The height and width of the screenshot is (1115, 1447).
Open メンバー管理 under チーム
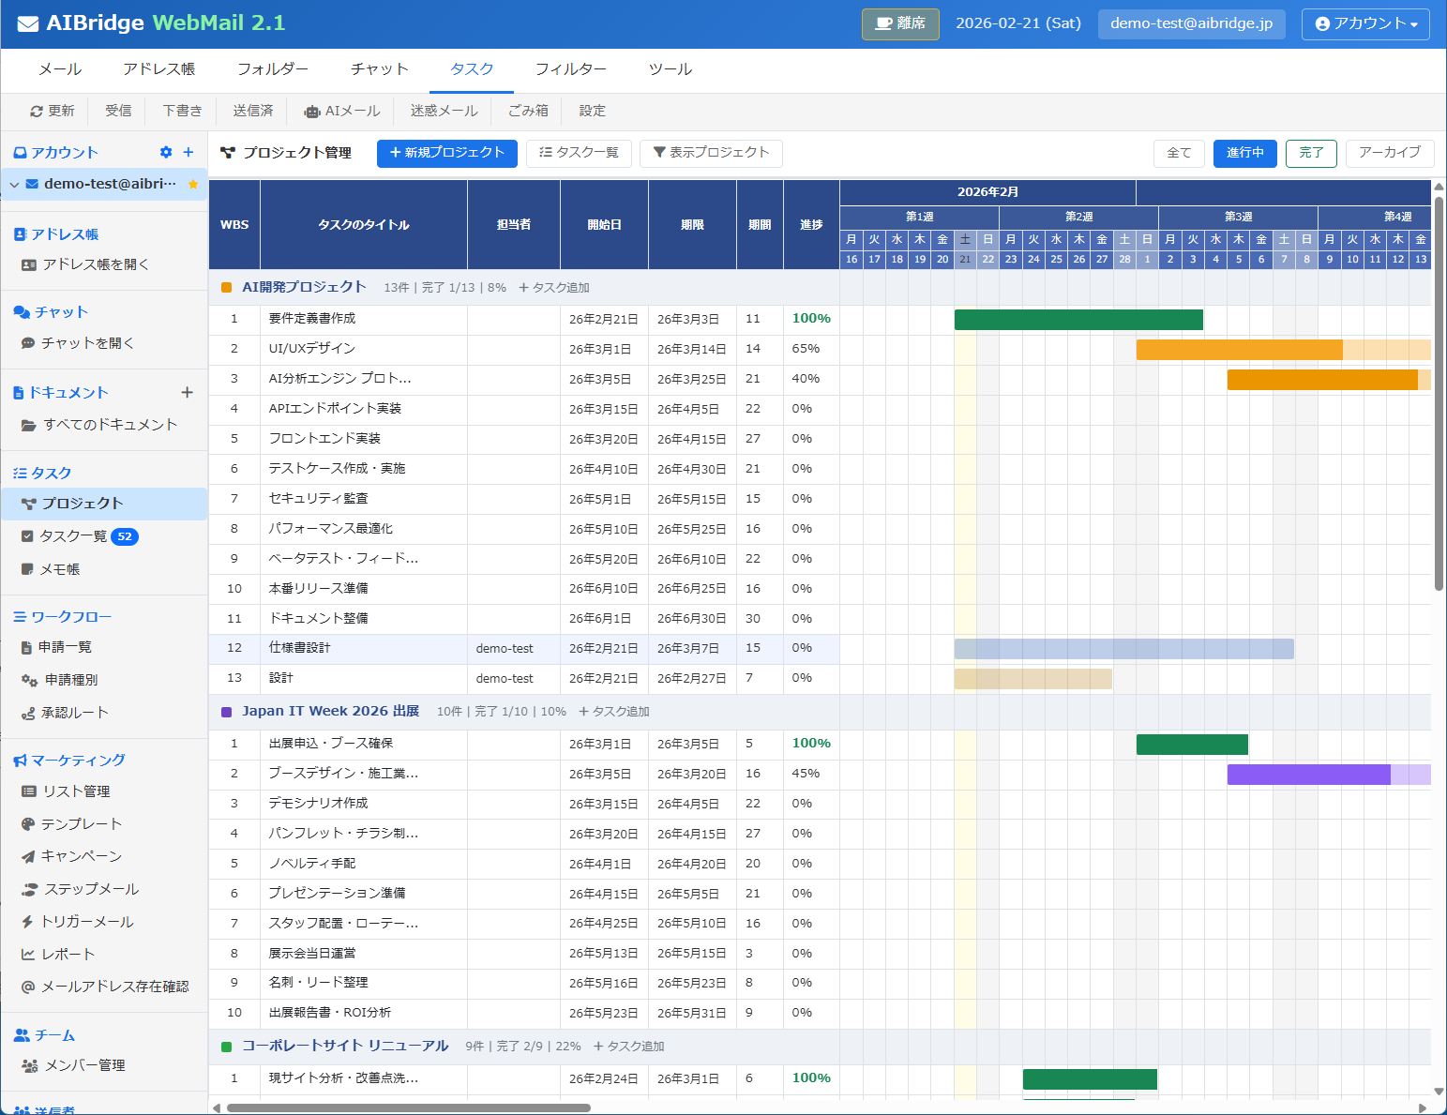(x=84, y=1065)
